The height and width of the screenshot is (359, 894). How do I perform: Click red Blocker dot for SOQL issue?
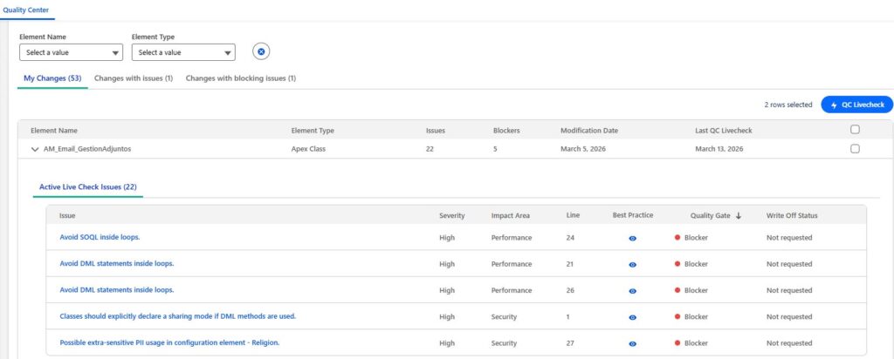677,238
